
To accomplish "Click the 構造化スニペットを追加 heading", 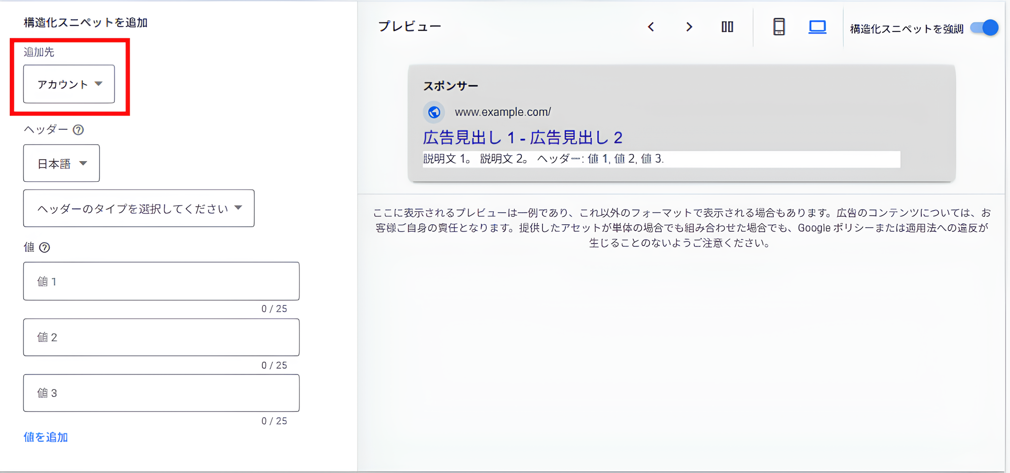I will (x=86, y=22).
